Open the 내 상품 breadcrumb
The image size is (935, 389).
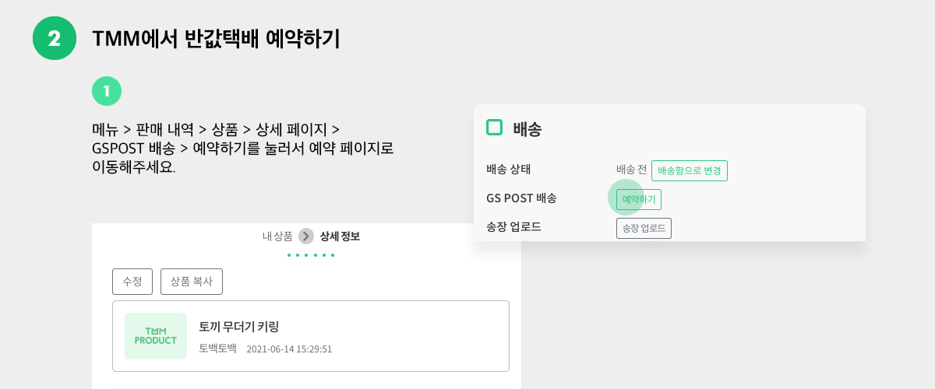tap(277, 237)
